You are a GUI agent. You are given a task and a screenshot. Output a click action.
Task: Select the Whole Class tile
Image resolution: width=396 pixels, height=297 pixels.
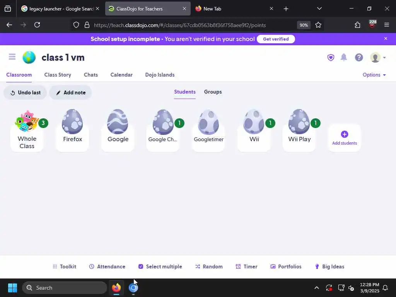coord(27,131)
